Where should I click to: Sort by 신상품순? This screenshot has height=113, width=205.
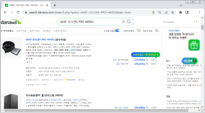point(47,31)
